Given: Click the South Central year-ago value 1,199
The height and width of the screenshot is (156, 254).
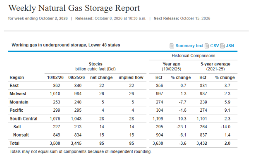Looking at the screenshot, I should pos(158,119).
